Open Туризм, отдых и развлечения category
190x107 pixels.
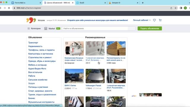click(42, 95)
